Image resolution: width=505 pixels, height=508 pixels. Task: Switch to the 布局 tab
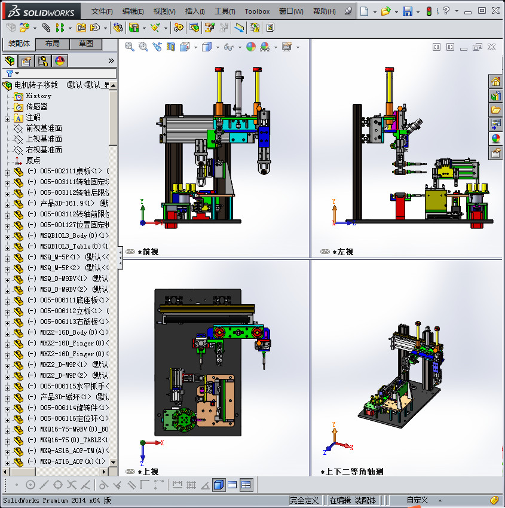pyautogui.click(x=52, y=44)
